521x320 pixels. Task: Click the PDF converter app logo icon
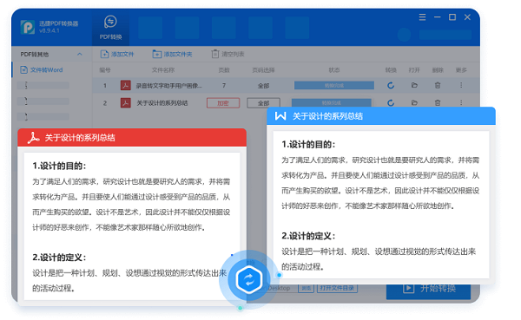coord(28,27)
